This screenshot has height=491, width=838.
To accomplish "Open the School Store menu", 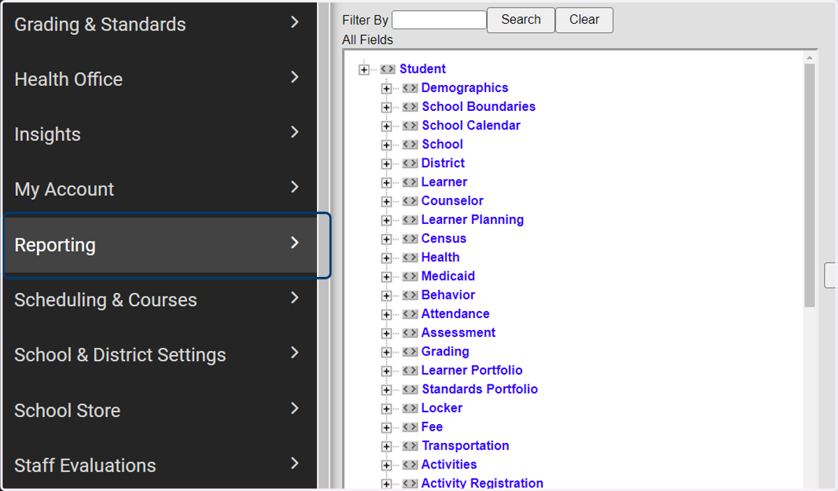I will tap(159, 410).
